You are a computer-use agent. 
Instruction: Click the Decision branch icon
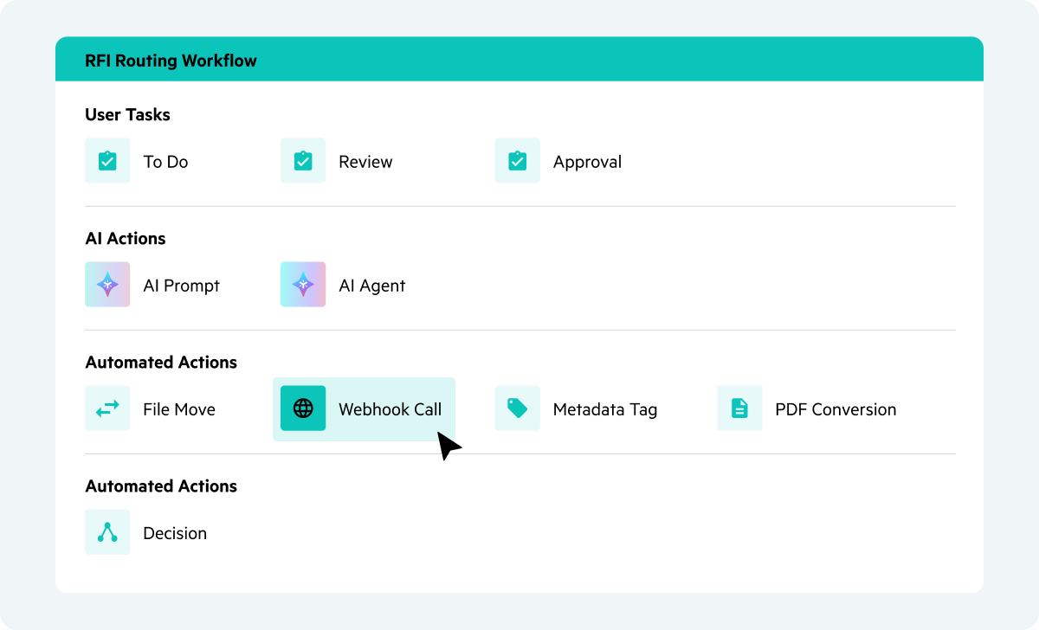tap(107, 532)
